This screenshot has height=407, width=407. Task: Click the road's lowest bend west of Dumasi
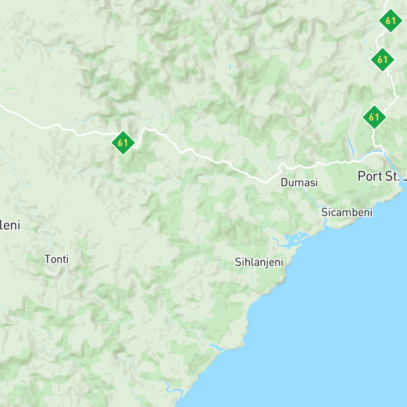266,182
